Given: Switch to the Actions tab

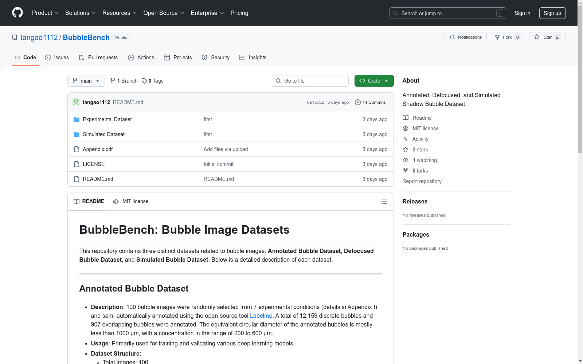Looking at the screenshot, I should [x=141, y=58].
